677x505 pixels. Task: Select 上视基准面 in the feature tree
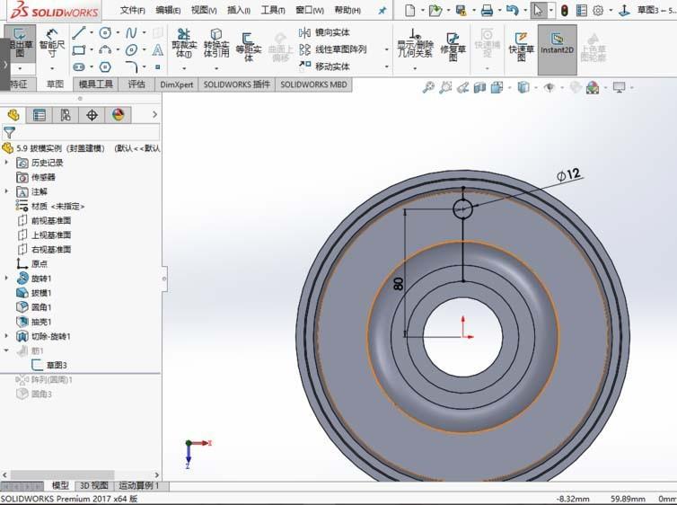coord(44,235)
